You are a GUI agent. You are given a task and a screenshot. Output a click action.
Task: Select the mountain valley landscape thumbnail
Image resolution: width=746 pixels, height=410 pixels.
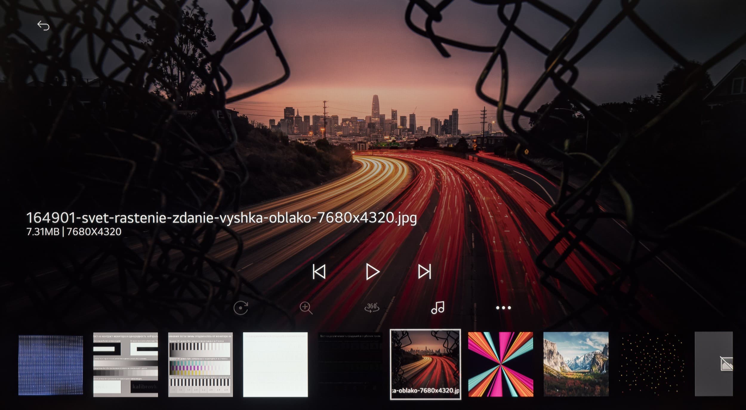576,365
